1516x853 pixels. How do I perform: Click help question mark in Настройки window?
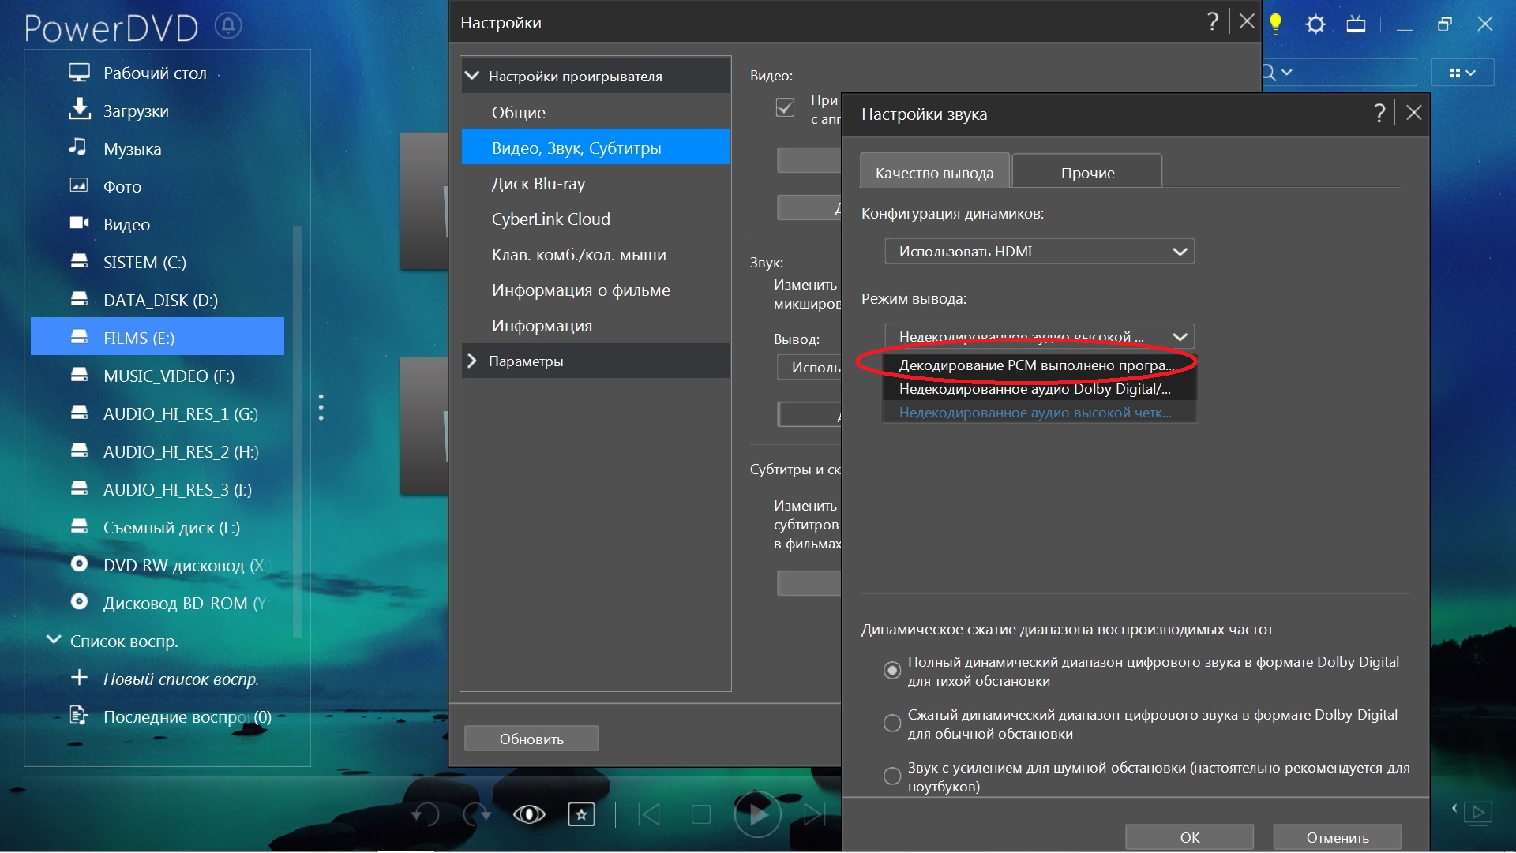[1213, 22]
